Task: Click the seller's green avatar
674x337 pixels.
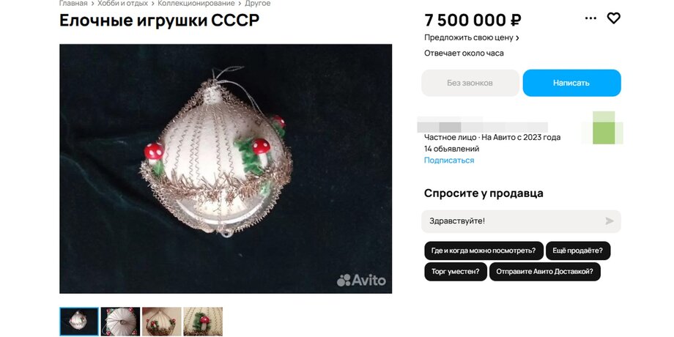Action: pyautogui.click(x=604, y=127)
